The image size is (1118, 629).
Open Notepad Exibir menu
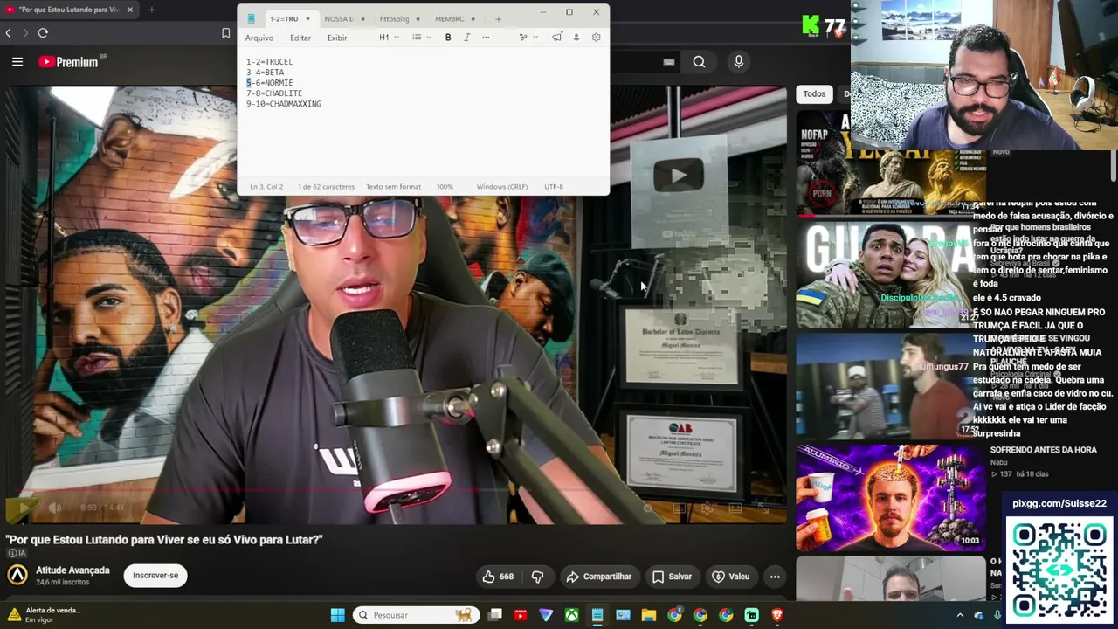[337, 38]
